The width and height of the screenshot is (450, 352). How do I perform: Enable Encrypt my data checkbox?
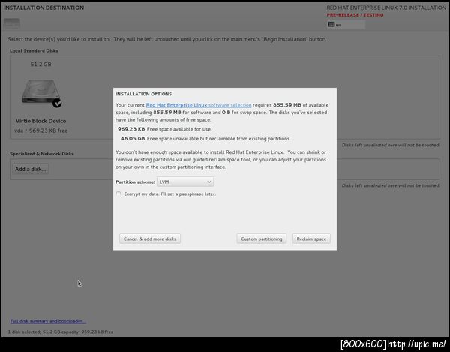[118, 194]
